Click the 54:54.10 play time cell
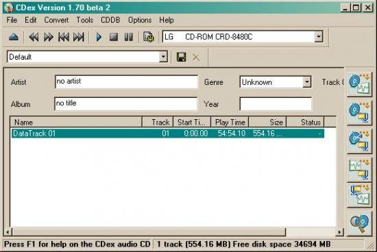The width and height of the screenshot is (377, 252). pyautogui.click(x=231, y=134)
